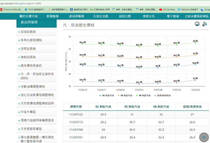Click the 超級/高級柴油 table column header

(x=192, y=107)
